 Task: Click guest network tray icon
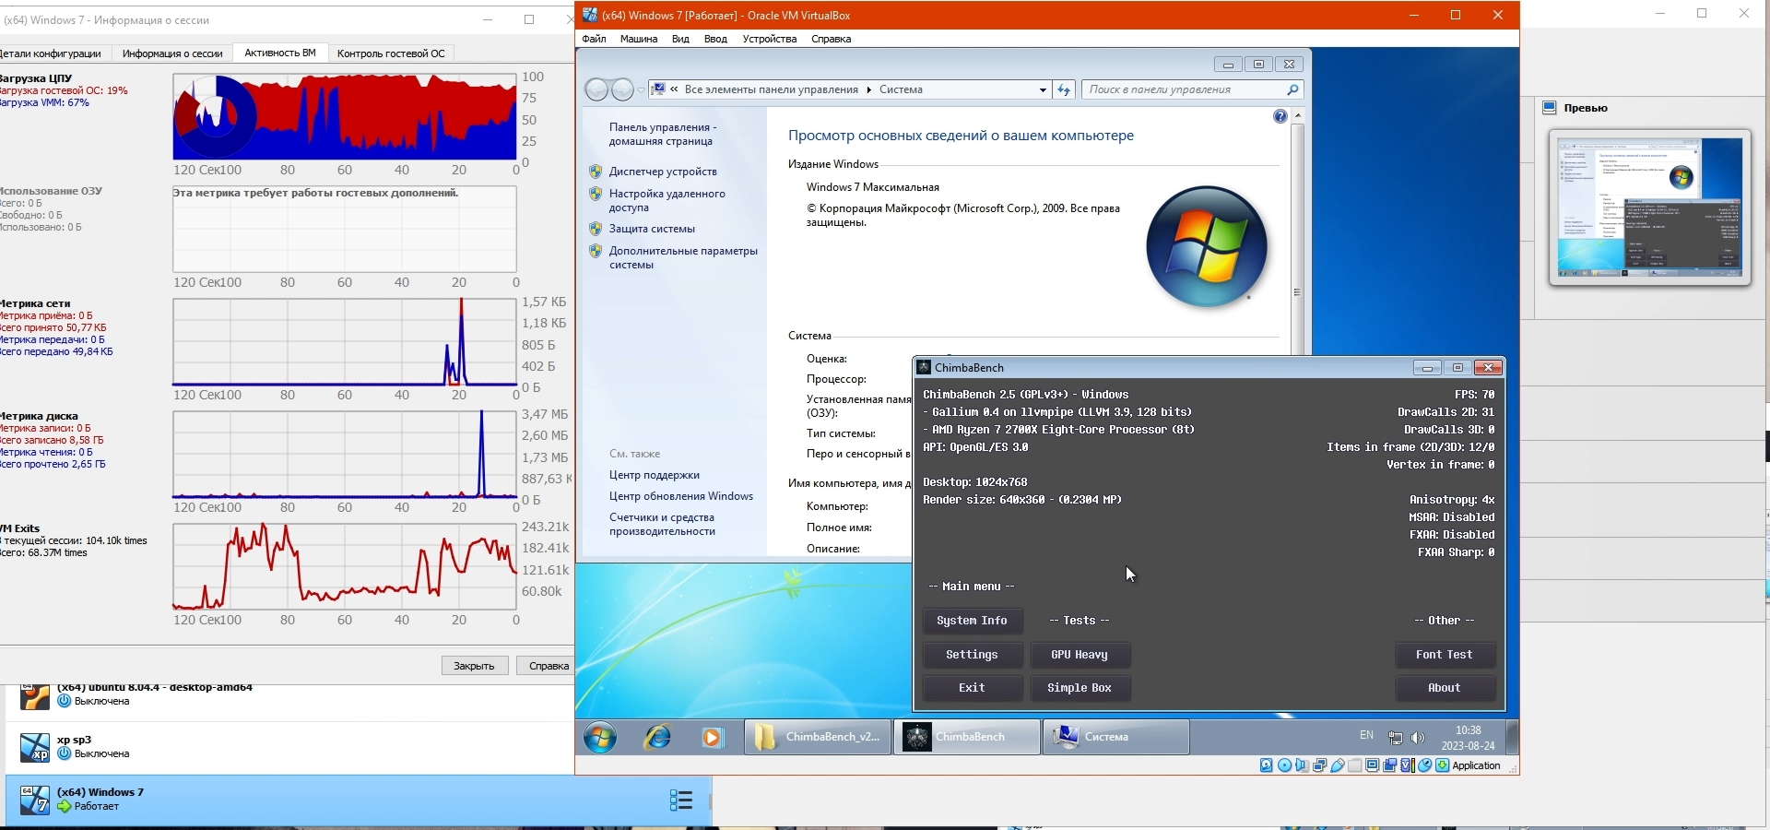[1396, 738]
